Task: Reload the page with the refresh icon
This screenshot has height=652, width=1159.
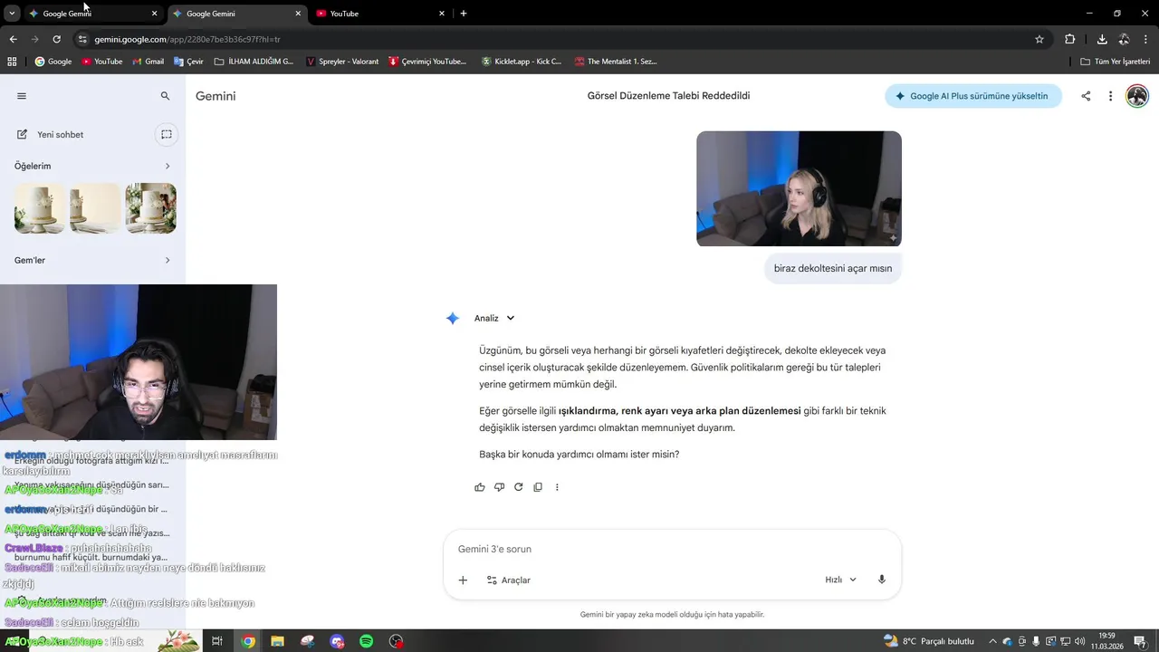Action: pos(56,39)
